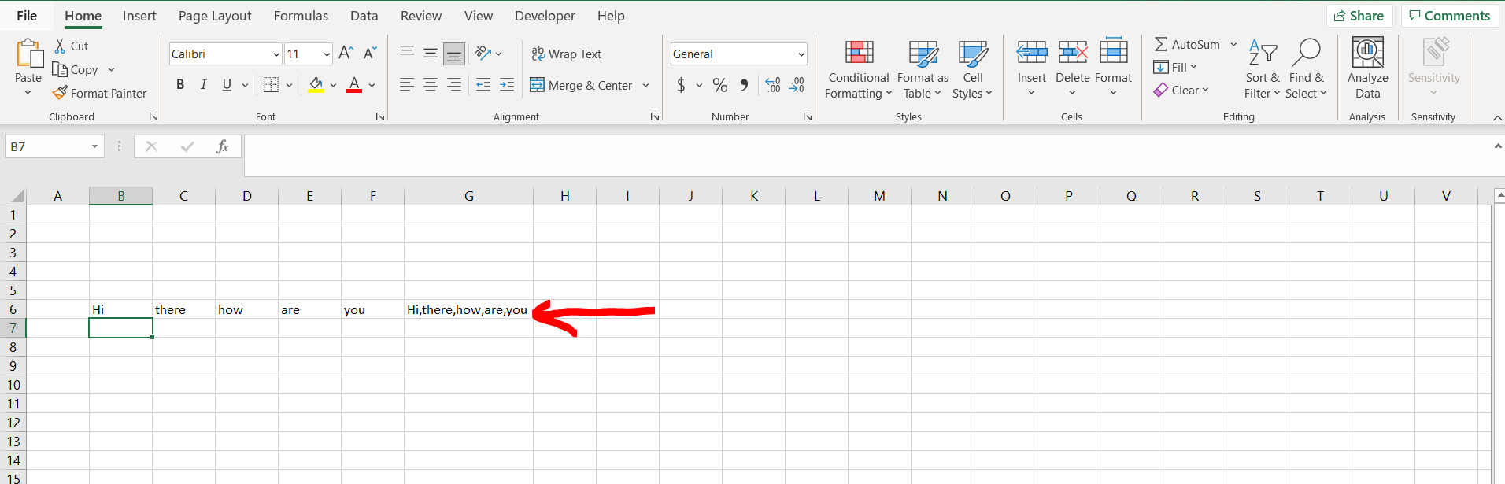Click the Percent Style icon

719,85
